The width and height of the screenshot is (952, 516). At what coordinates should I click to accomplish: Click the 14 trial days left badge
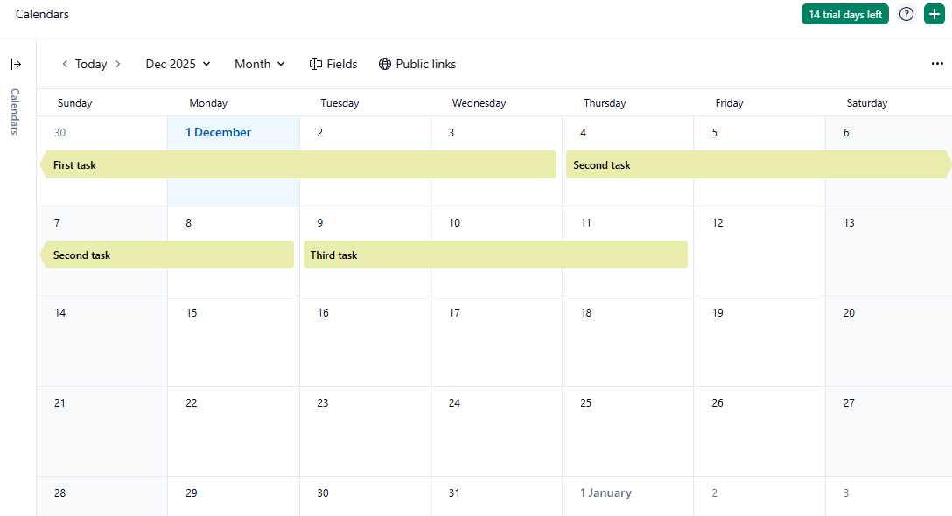pyautogui.click(x=844, y=14)
